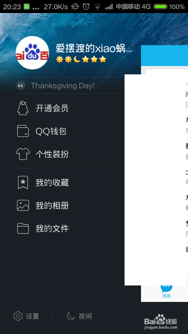Switch to the 消息 messages tab
Image resolution: width=188 pixels, height=334 pixels.
pos(166,290)
